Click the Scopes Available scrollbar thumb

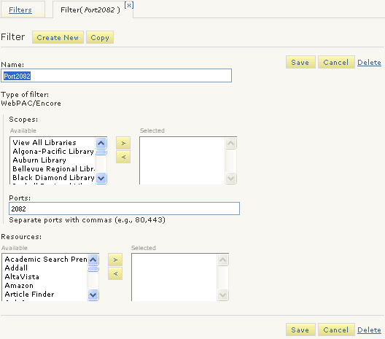101,152
